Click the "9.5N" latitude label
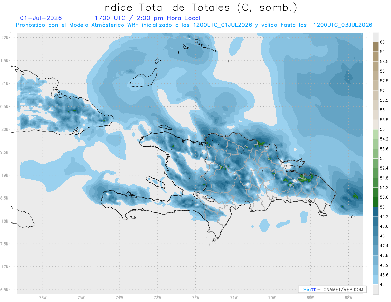Image resolution: width=391 pixels, height=302 pixels. [5, 152]
